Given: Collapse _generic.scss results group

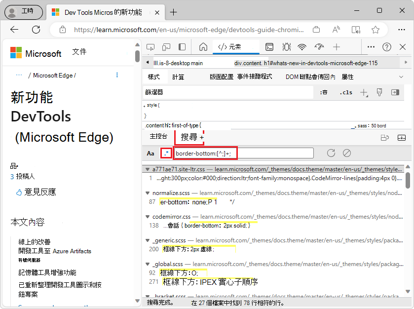Looking at the screenshot, I should [x=148, y=240].
